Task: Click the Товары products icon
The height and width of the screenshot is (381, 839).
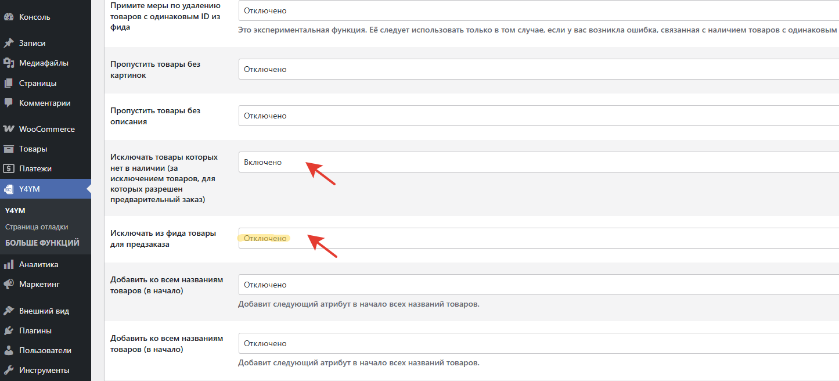Action: 9,149
